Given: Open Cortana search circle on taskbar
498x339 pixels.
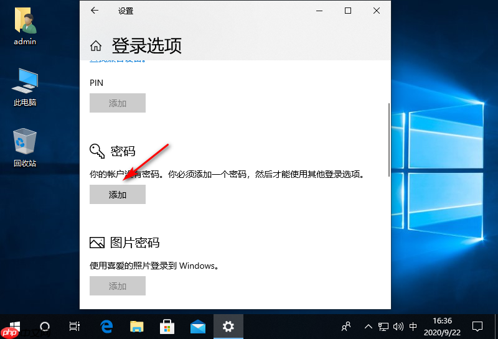Looking at the screenshot, I should click(x=45, y=327).
